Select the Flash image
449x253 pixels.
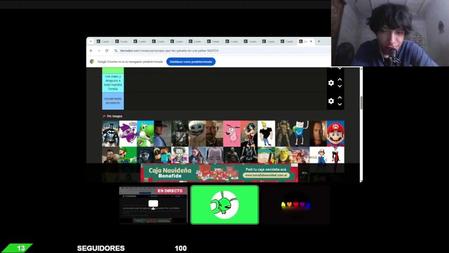(301, 155)
